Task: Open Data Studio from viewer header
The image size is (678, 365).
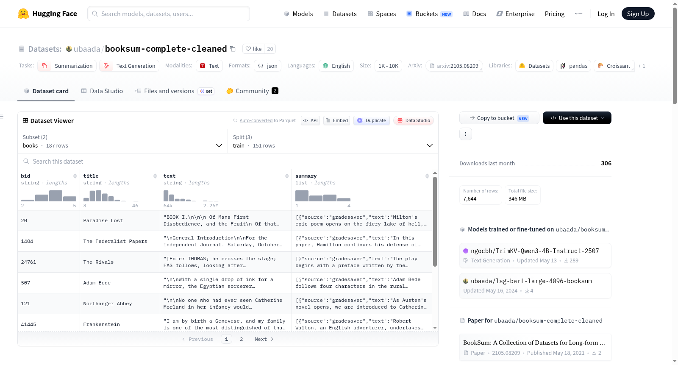Action: point(414,120)
